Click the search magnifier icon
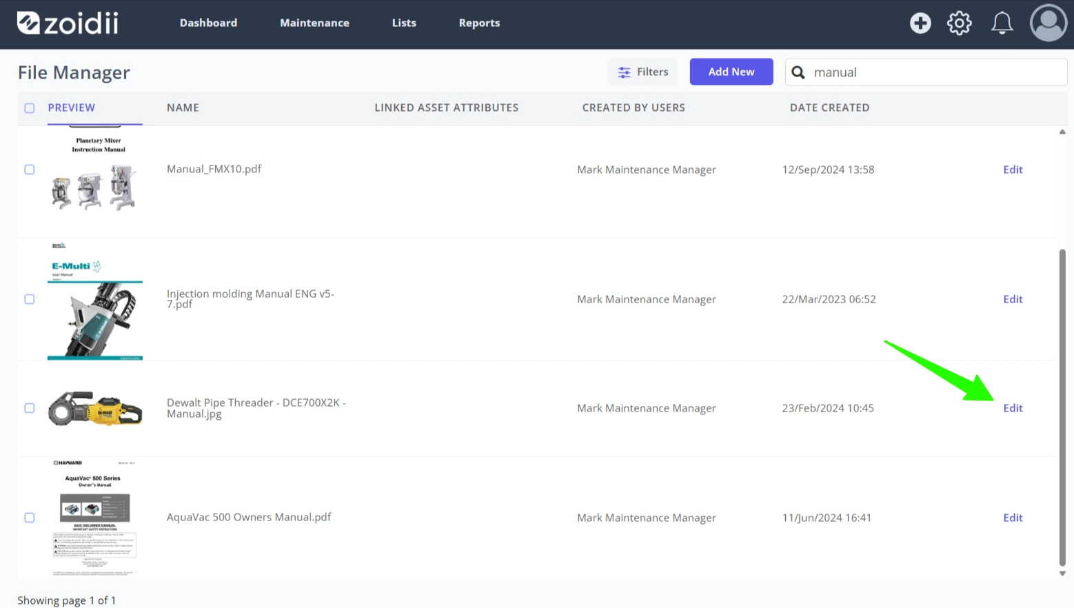The height and width of the screenshot is (608, 1074). tap(798, 72)
